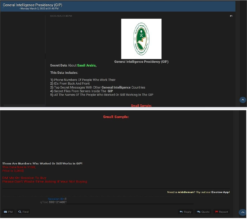The image size is (247, 219).
Task: Open the Escrow App link
Action: click(220, 192)
